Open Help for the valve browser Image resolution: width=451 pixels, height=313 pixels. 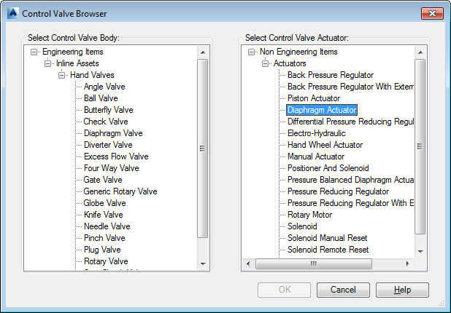pyautogui.click(x=402, y=290)
